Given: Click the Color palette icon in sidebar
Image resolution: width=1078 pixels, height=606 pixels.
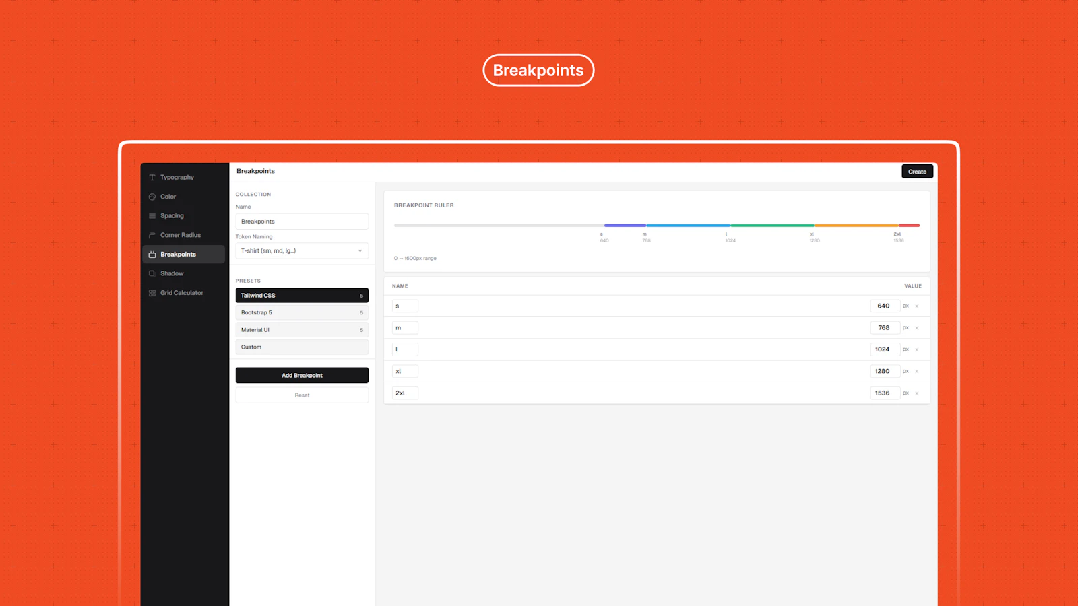Looking at the screenshot, I should coord(152,197).
